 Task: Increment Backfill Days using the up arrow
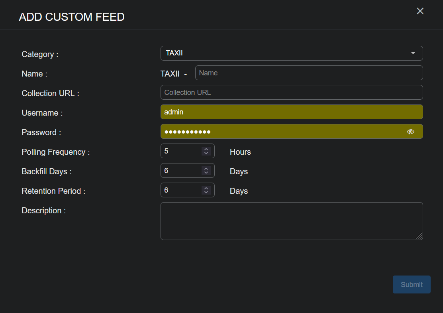(x=206, y=169)
